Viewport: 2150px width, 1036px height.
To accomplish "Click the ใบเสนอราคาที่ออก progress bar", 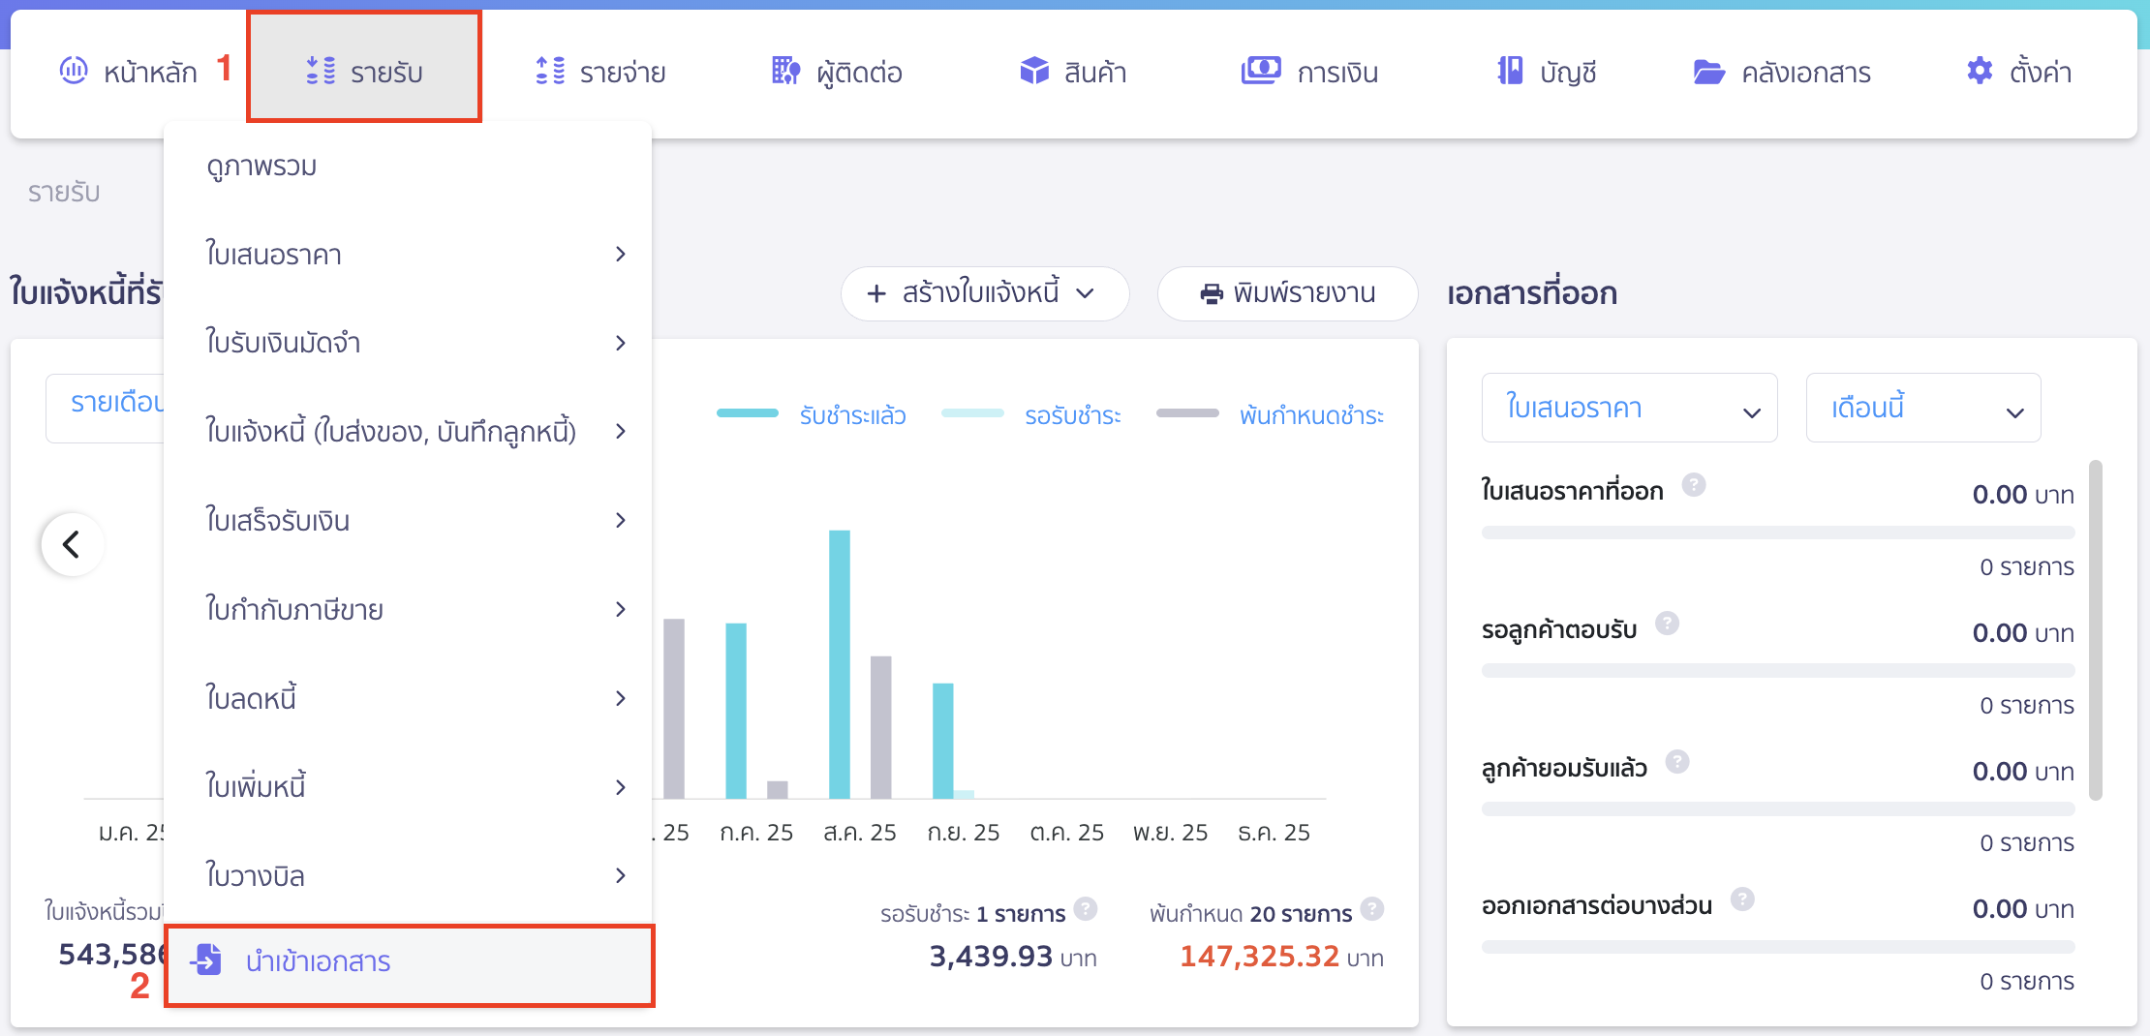I will click(1777, 533).
